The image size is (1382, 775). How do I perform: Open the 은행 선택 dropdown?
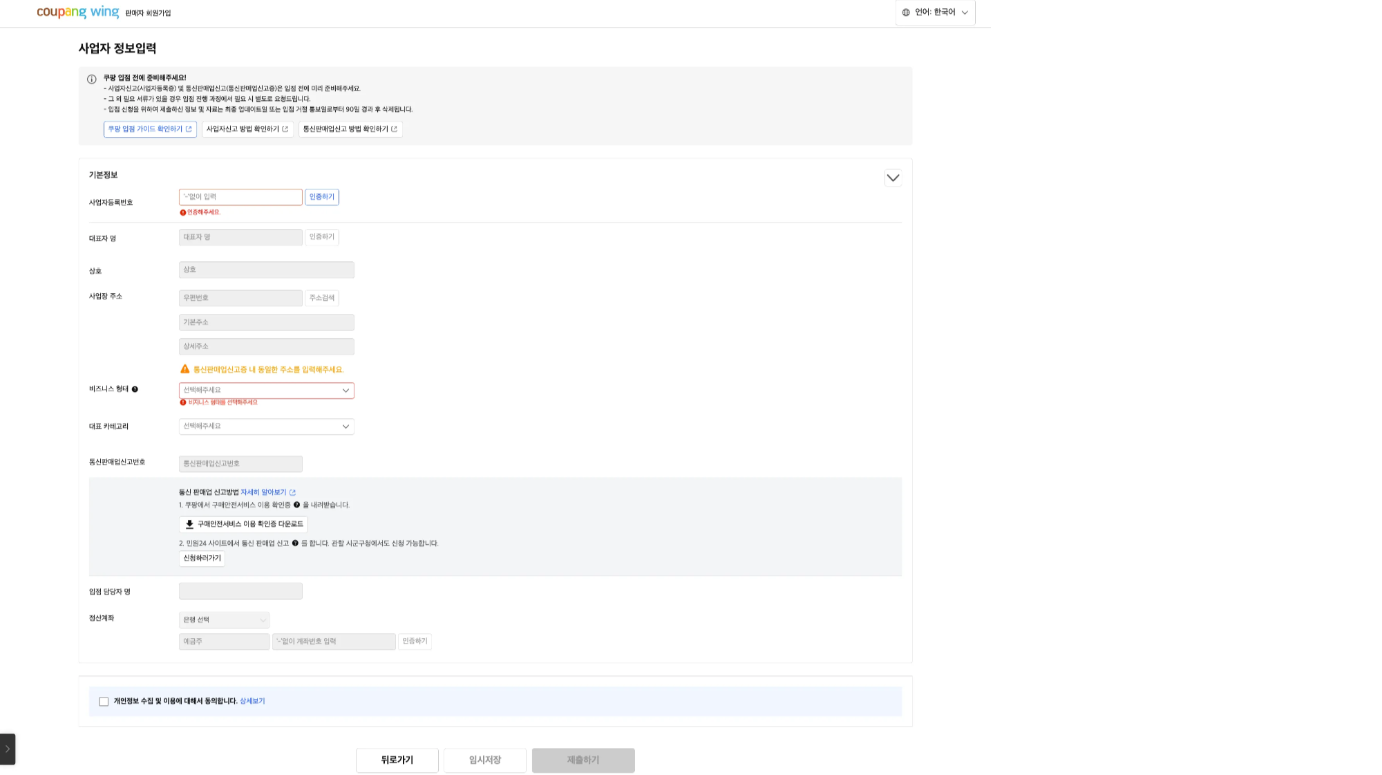224,620
